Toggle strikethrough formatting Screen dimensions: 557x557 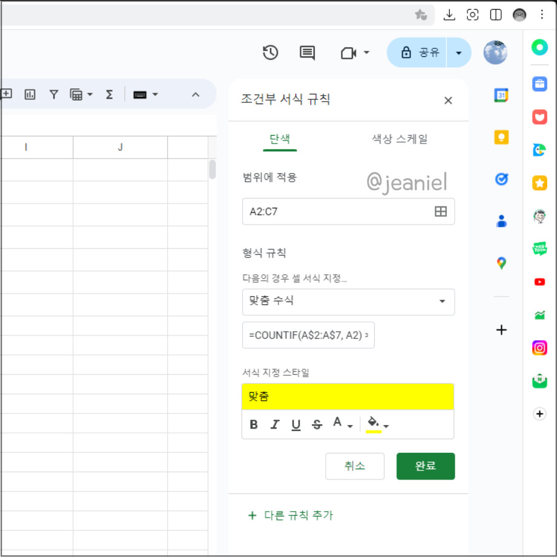(317, 424)
